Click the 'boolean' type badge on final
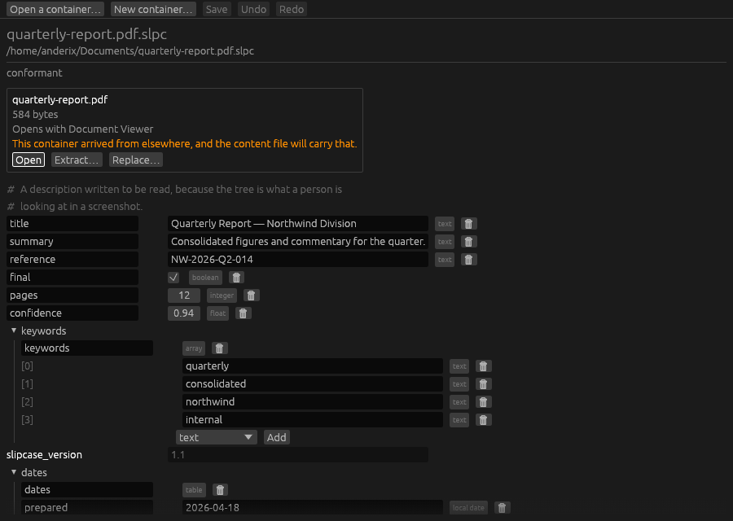Image resolution: width=733 pixels, height=521 pixels. point(205,278)
